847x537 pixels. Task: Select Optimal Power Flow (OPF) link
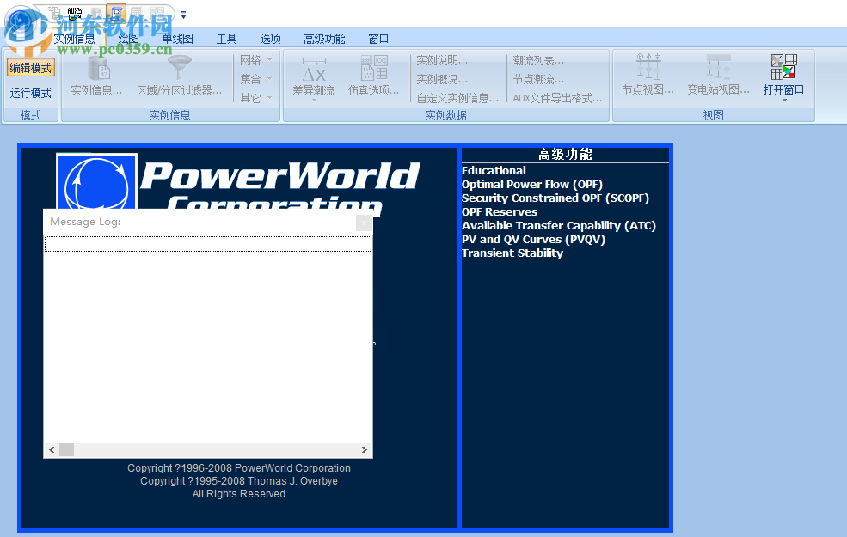[x=531, y=184]
